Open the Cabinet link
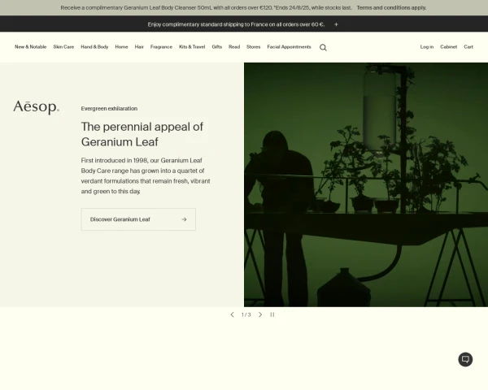The image size is (488, 390). click(x=448, y=47)
